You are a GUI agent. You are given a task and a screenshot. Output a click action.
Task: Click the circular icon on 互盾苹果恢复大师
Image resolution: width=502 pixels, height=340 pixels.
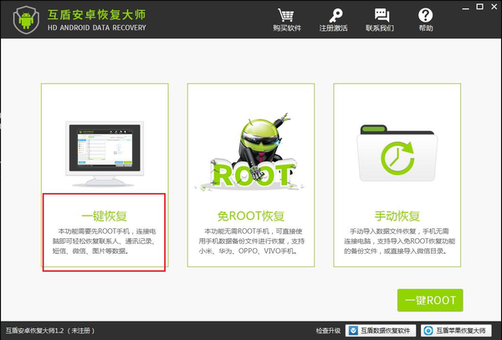click(428, 331)
